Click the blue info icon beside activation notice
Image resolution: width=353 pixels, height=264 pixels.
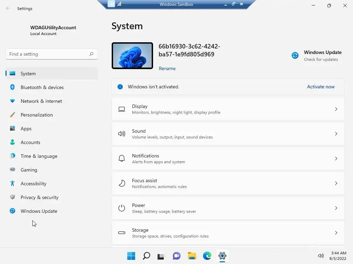pos(120,87)
